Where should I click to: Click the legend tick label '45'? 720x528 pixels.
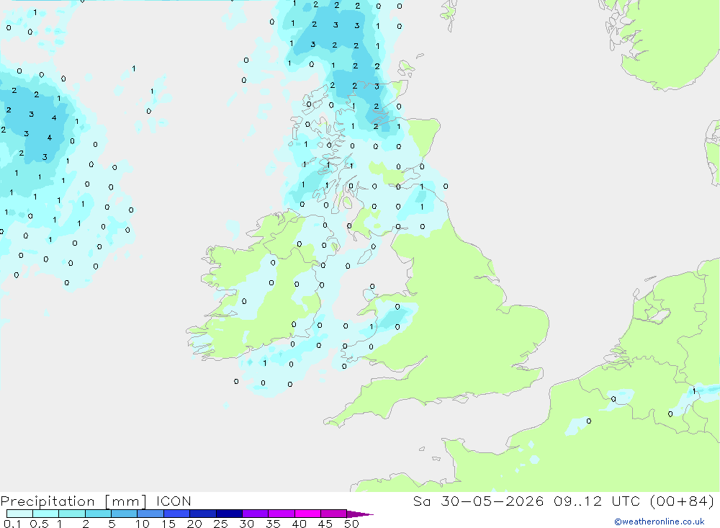tap(325, 524)
